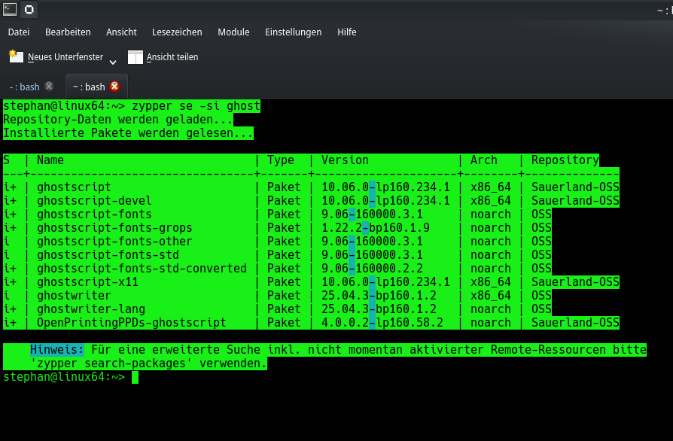This screenshot has height=441, width=673.
Task: Click the terminal cursor at the prompt
Action: 136,377
